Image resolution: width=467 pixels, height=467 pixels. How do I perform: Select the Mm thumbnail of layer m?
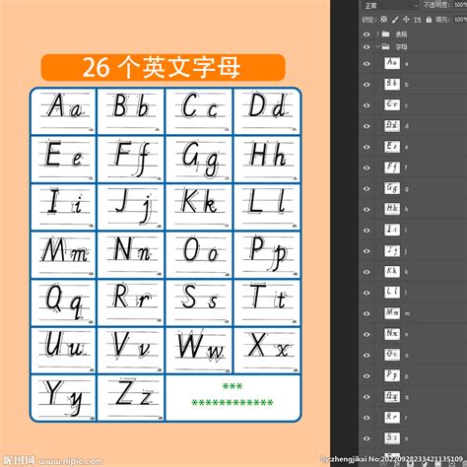(x=392, y=312)
